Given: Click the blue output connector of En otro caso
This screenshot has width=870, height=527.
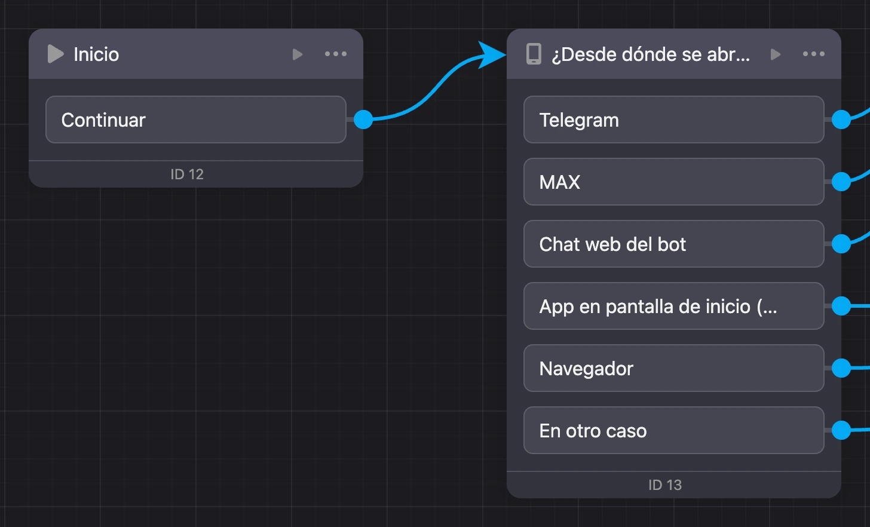Looking at the screenshot, I should (841, 430).
